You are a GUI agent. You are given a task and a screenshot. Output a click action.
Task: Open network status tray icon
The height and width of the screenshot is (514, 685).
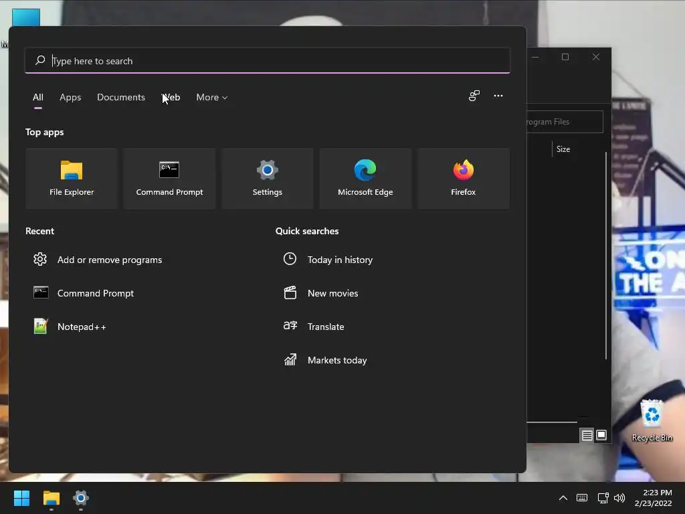(x=603, y=498)
